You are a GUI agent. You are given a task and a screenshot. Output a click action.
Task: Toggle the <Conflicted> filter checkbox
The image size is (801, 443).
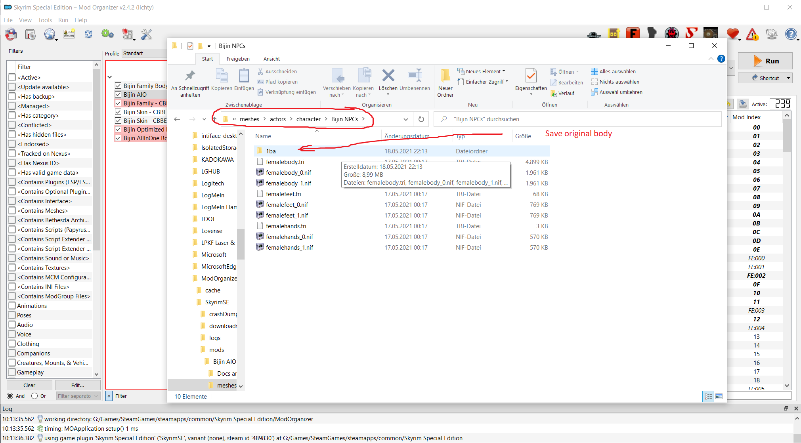click(x=12, y=125)
